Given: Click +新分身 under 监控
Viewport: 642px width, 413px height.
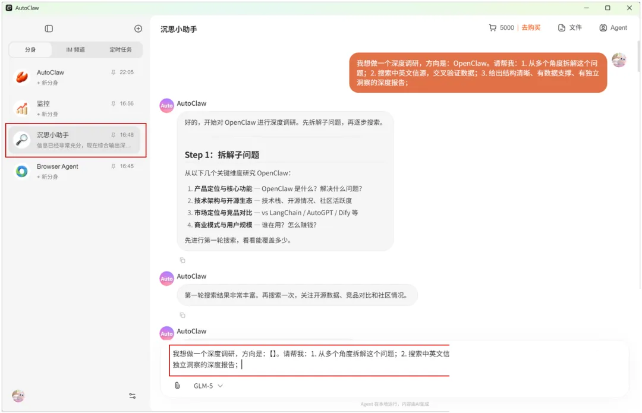Looking at the screenshot, I should (48, 114).
